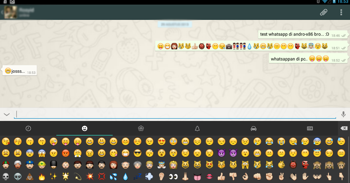Image resolution: width=350 pixels, height=183 pixels.
Task: Insert the collision explosion emoji
Action: [89, 176]
